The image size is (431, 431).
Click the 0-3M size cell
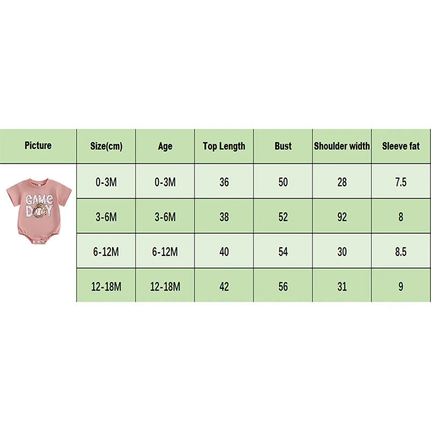click(x=106, y=182)
